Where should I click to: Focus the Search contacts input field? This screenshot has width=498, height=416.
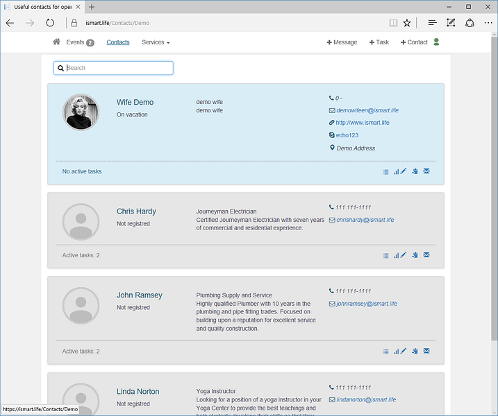coord(113,68)
